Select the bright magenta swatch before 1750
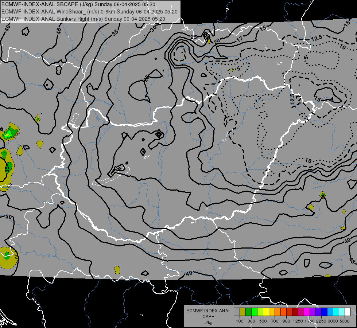 coord(307,312)
